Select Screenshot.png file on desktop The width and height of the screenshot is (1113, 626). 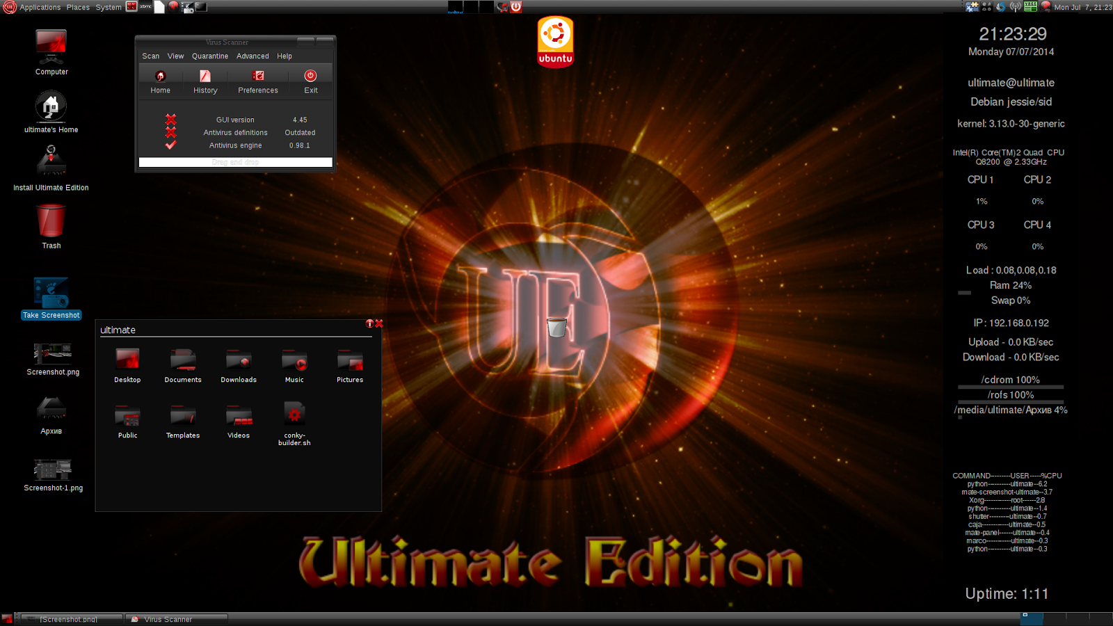click(x=53, y=360)
